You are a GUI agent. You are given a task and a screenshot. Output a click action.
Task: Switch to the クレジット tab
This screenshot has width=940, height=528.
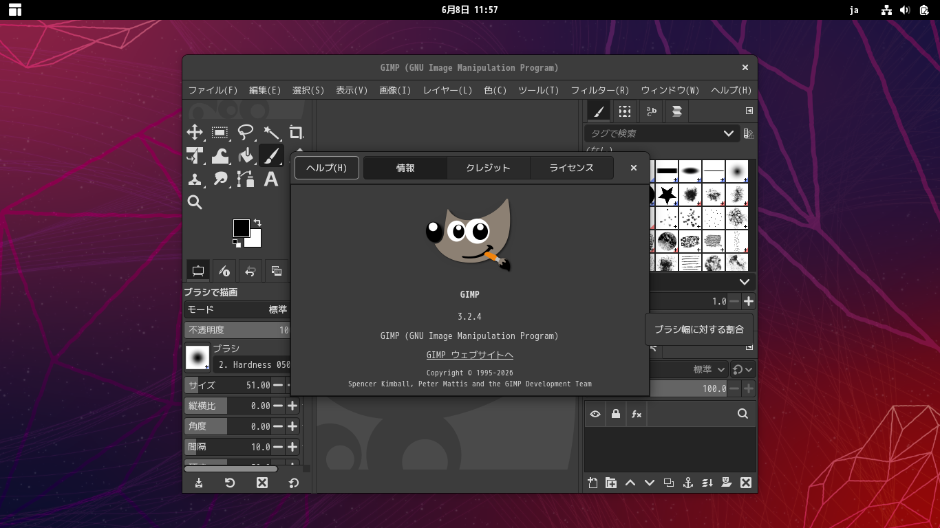coord(488,168)
